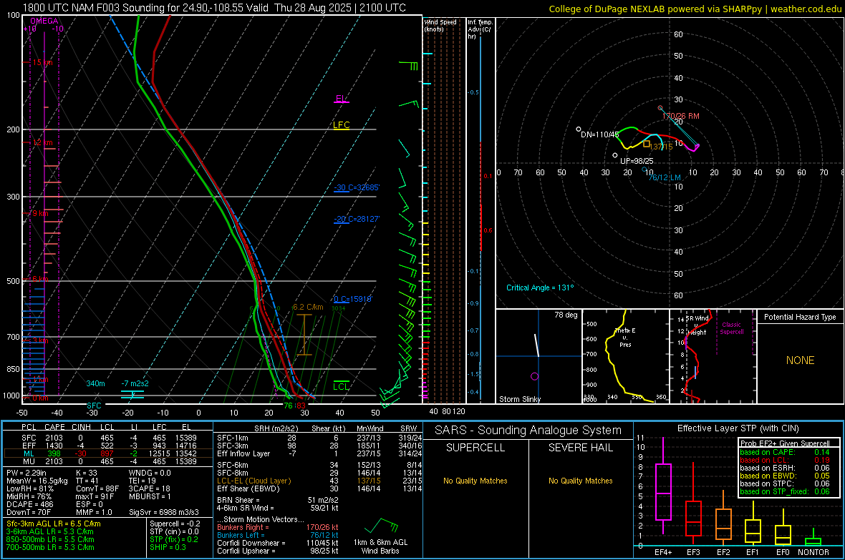Click the Eff Shear (EBWD) row
845x560 pixels.
click(x=319, y=488)
